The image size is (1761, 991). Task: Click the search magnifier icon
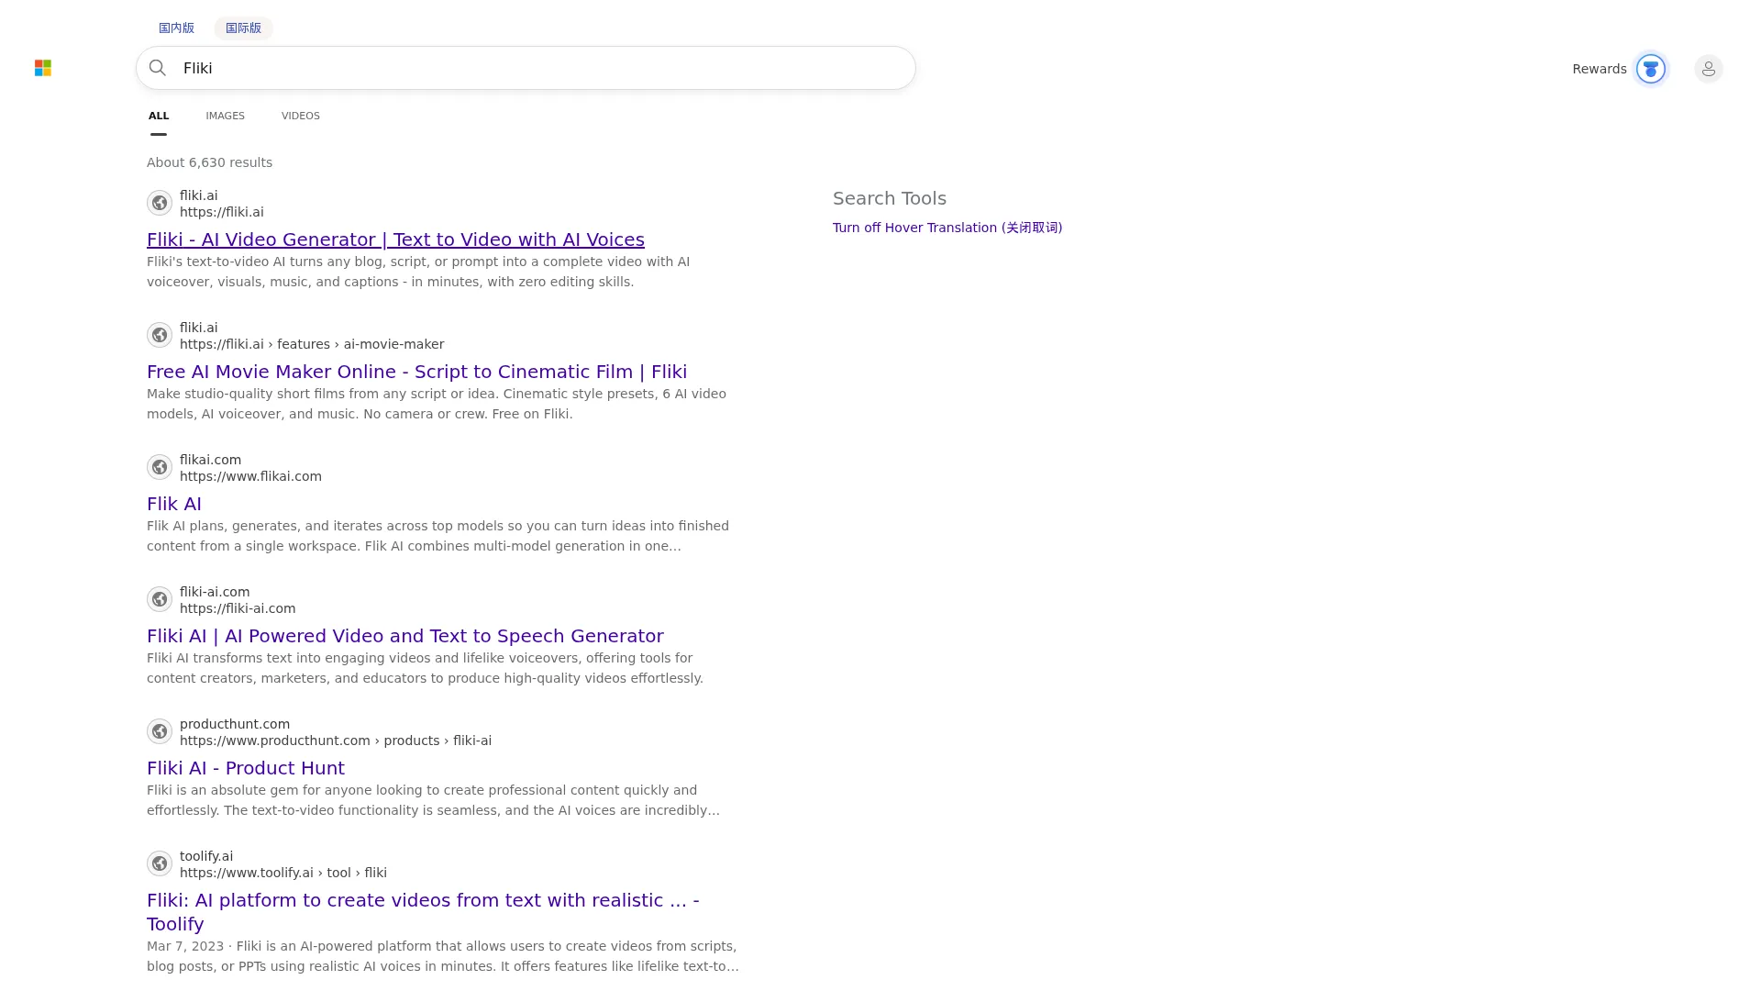158,68
